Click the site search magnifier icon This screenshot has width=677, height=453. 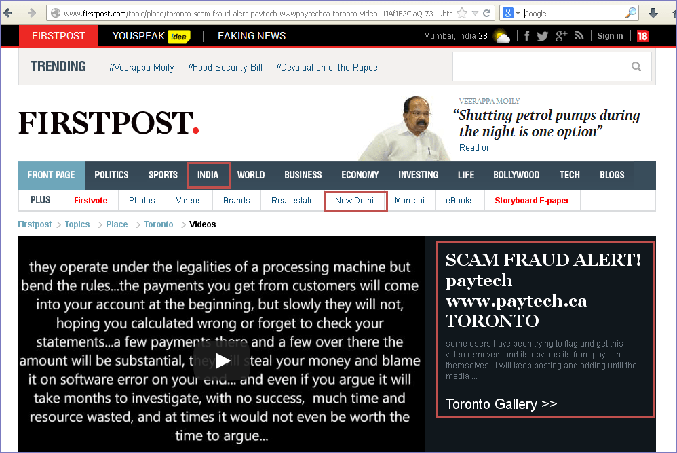pyautogui.click(x=636, y=66)
